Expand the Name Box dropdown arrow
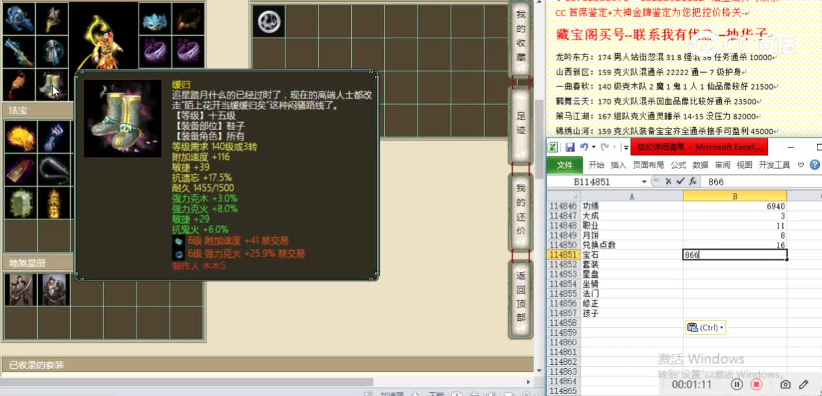 [644, 182]
